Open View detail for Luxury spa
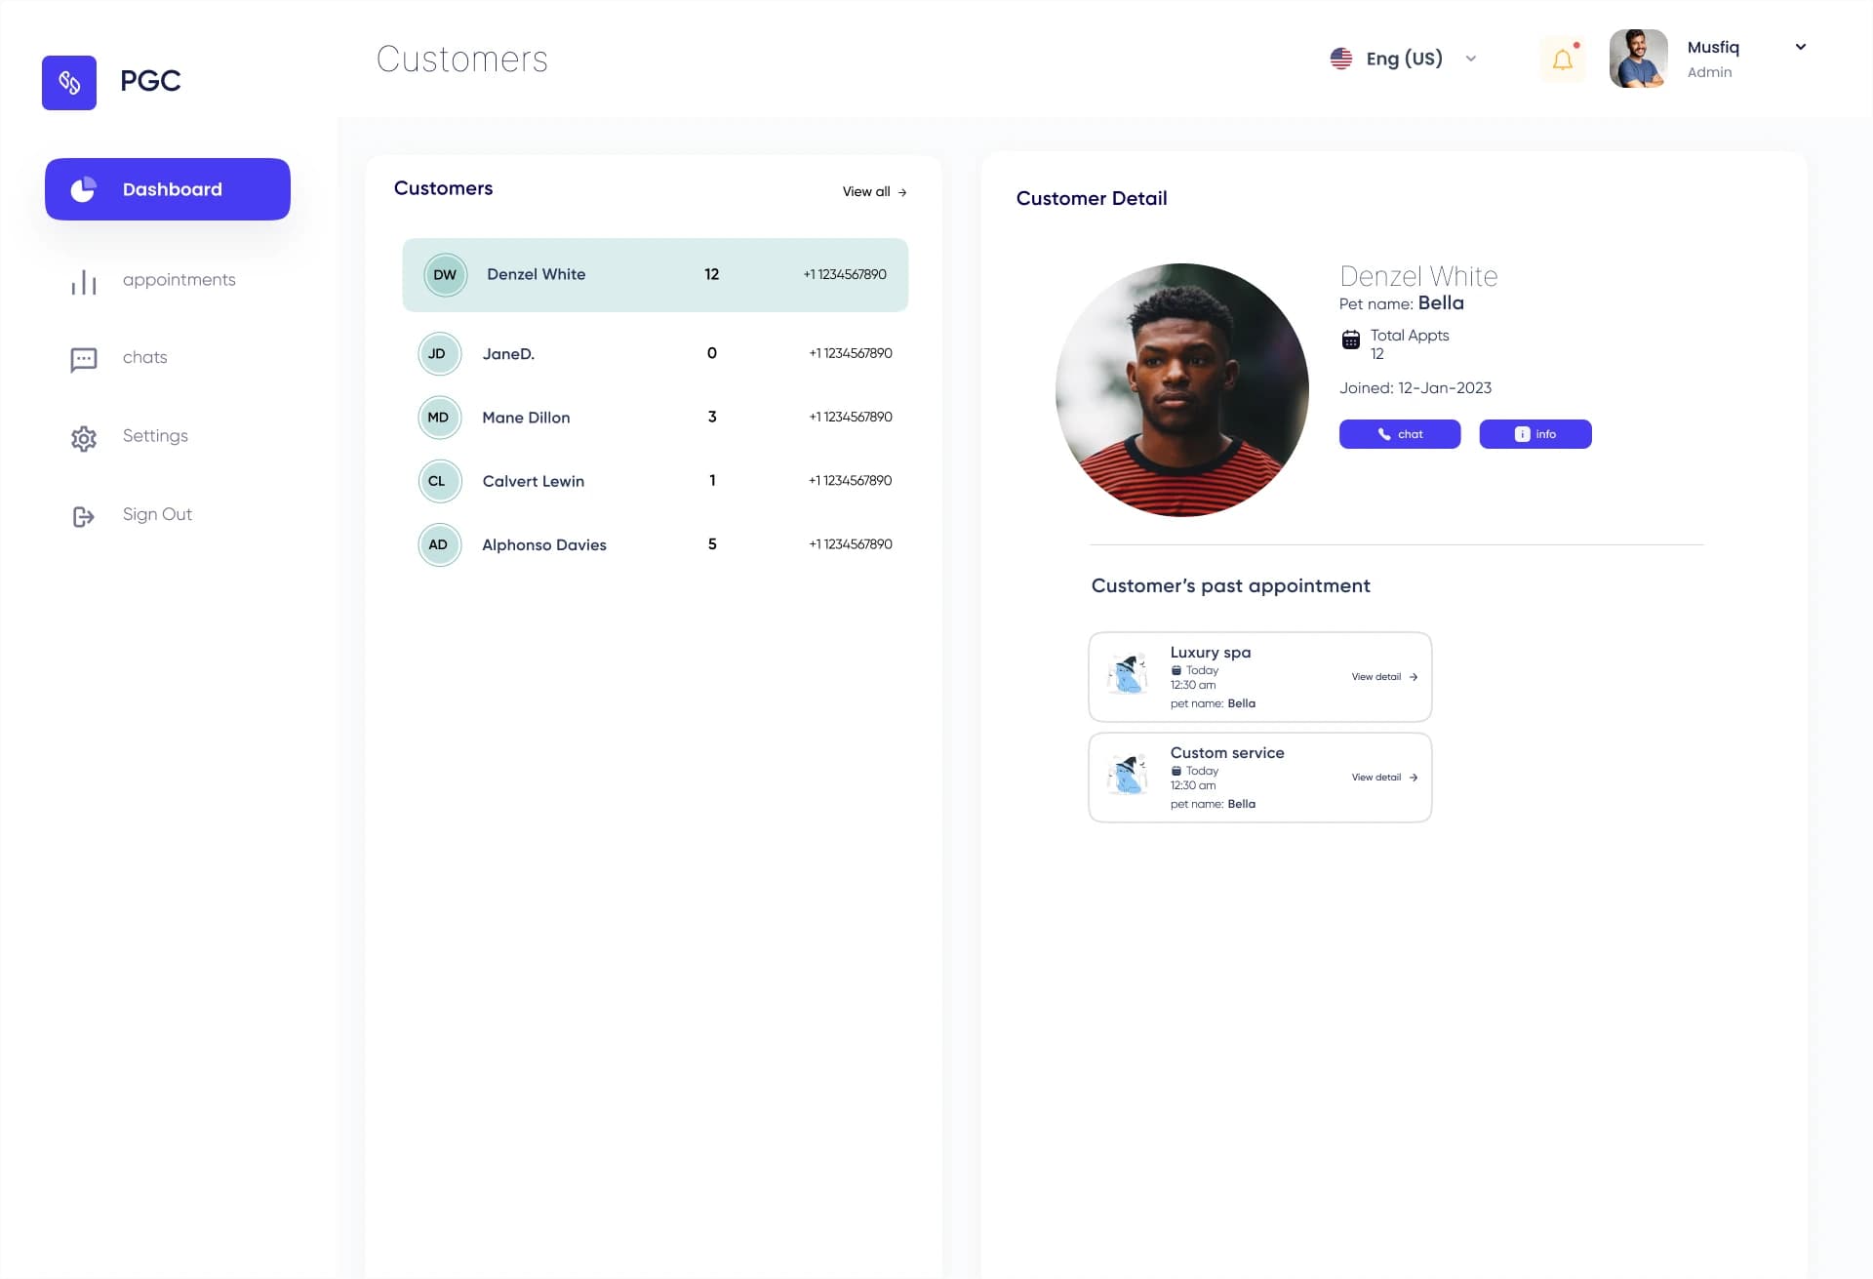The height and width of the screenshot is (1279, 1873). (1384, 677)
